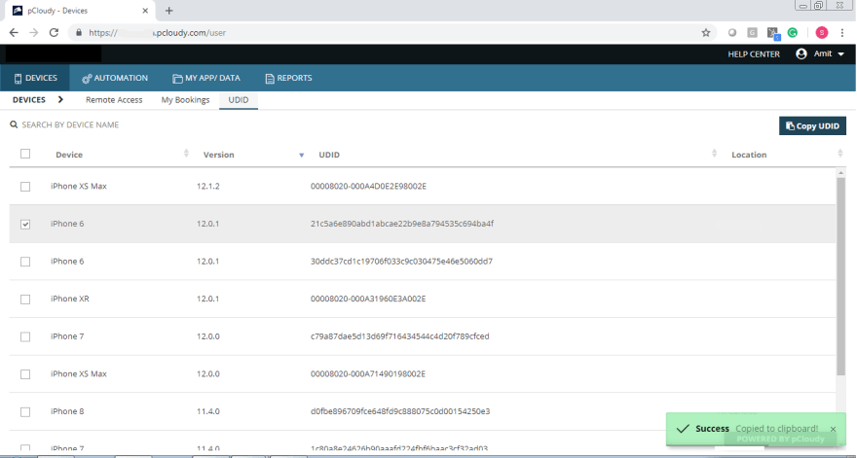Click UDID d0fbe896709fce648fd9c888075c0d00154250e3
Viewport: 857px width, 458px height.
click(x=400, y=411)
